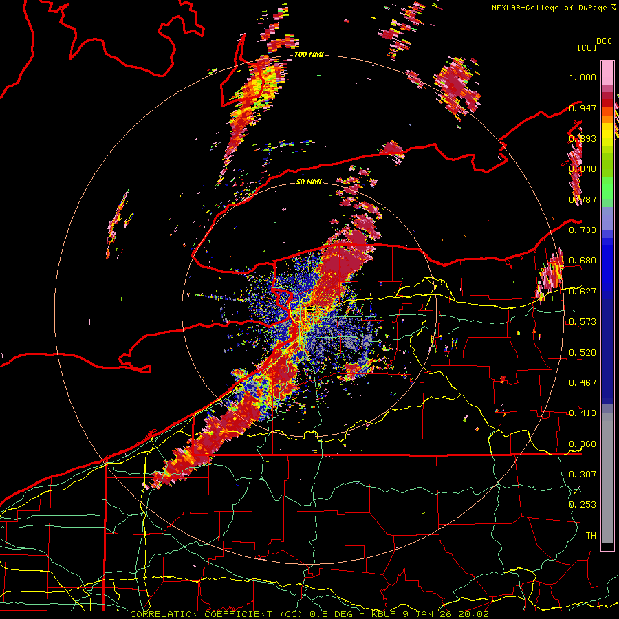Image resolution: width=619 pixels, height=619 pixels.
Task: Click the 0.840 legend value
Action: tap(583, 169)
